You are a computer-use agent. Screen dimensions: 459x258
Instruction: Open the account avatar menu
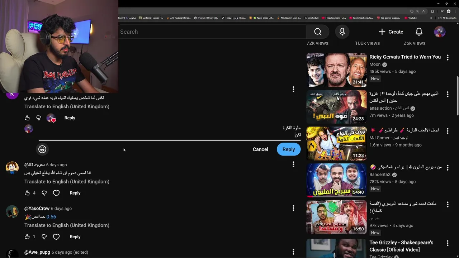[440, 32]
